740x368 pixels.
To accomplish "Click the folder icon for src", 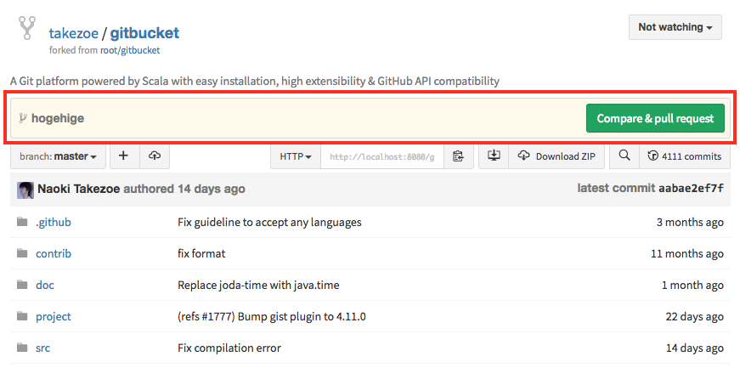I will [x=22, y=348].
